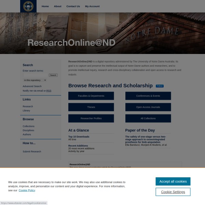Open My Account in the top navigation
205x205 pixels.
92,6
